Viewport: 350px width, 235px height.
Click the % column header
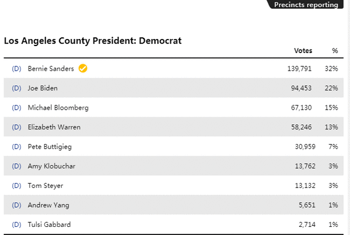pyautogui.click(x=335, y=51)
